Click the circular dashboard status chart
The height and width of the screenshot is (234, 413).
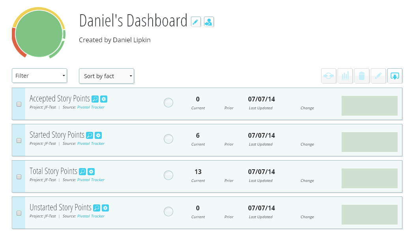coord(39,34)
